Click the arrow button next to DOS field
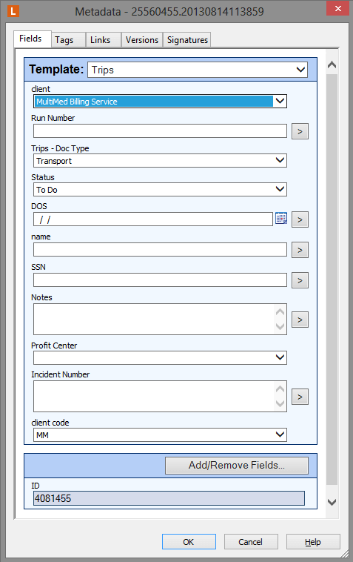The width and height of the screenshot is (353, 562). [300, 219]
